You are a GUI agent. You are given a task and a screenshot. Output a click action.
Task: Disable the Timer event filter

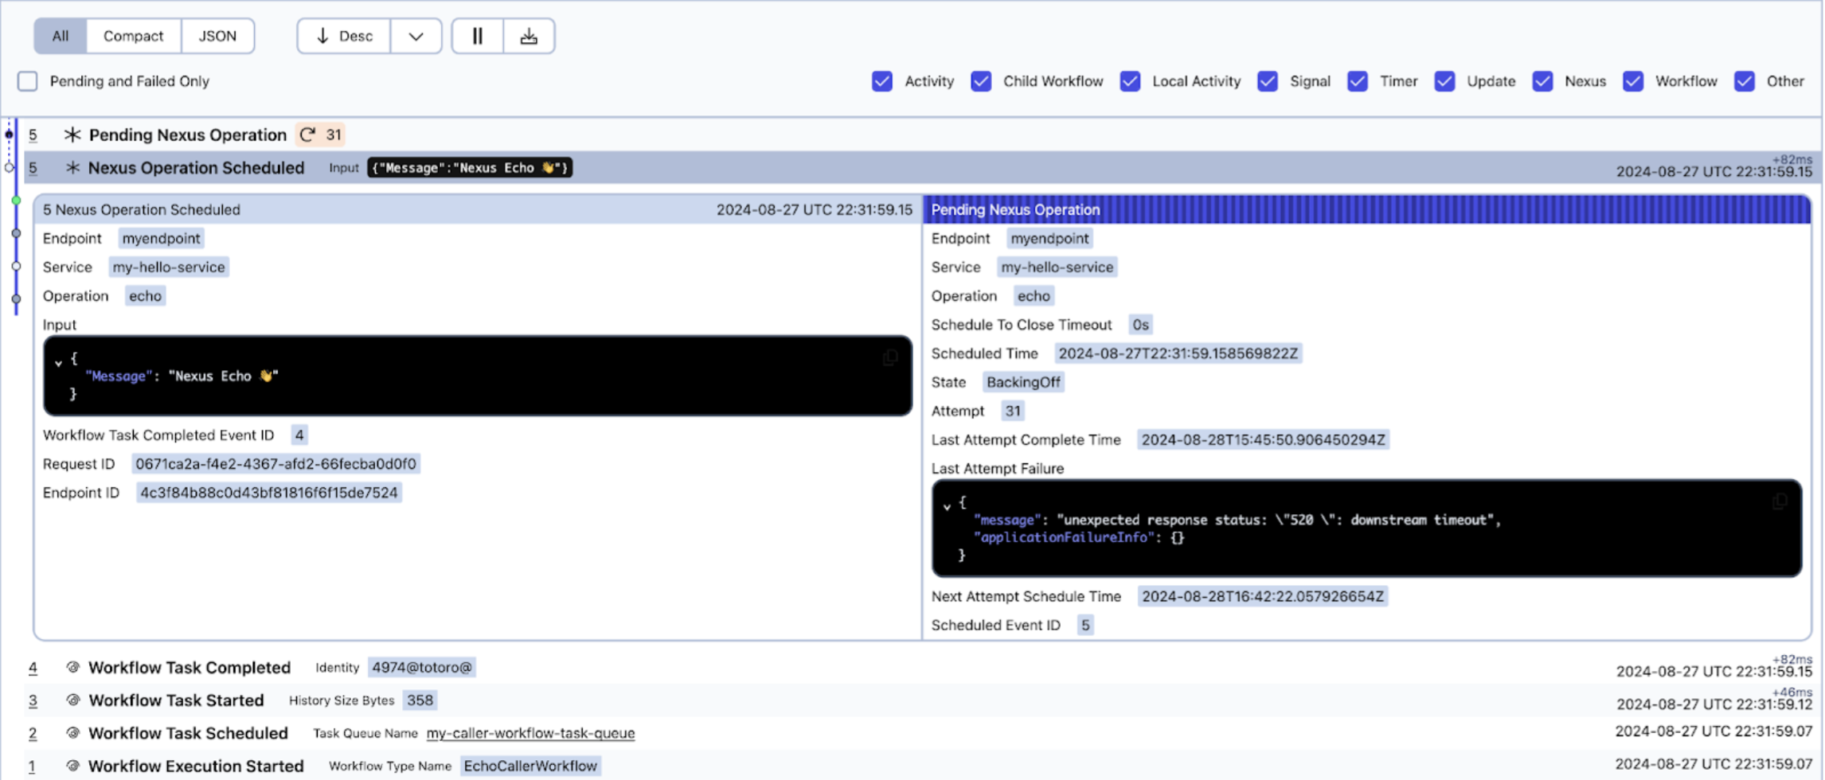(1358, 81)
